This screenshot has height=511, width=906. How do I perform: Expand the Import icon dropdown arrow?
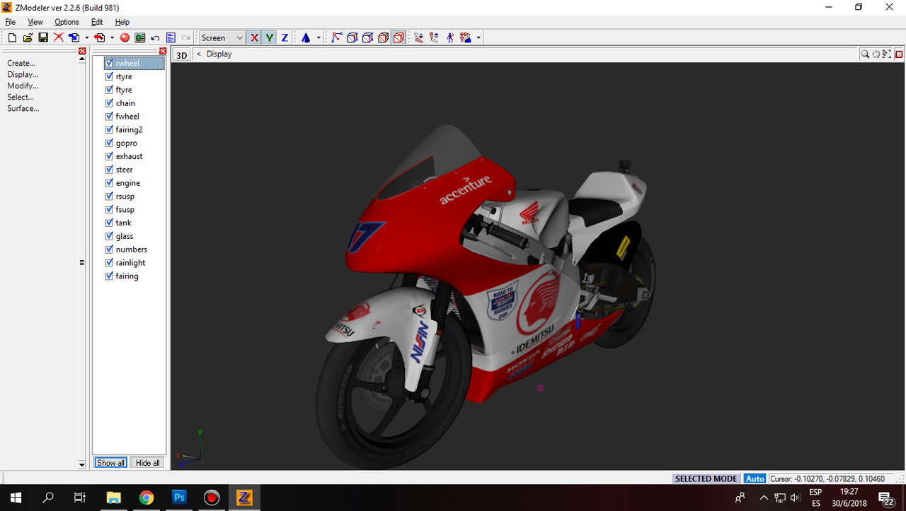(x=86, y=37)
